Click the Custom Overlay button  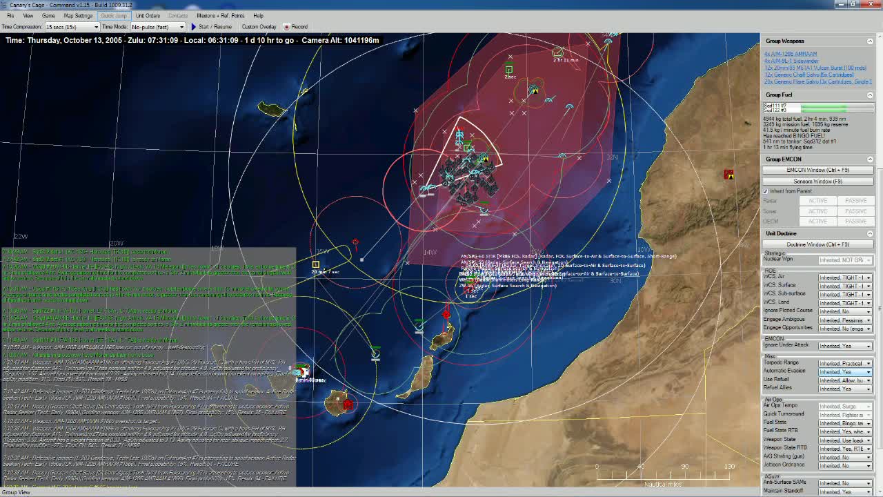tap(259, 27)
